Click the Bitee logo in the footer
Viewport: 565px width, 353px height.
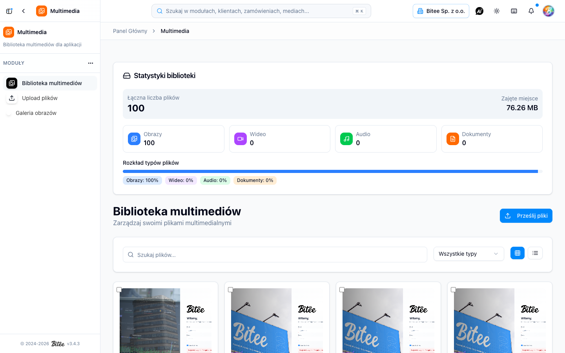point(58,344)
